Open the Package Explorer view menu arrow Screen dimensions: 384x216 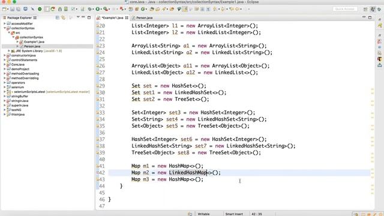click(78, 17)
